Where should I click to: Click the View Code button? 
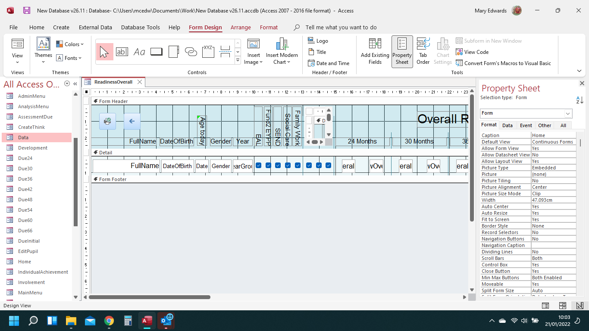[x=472, y=52]
